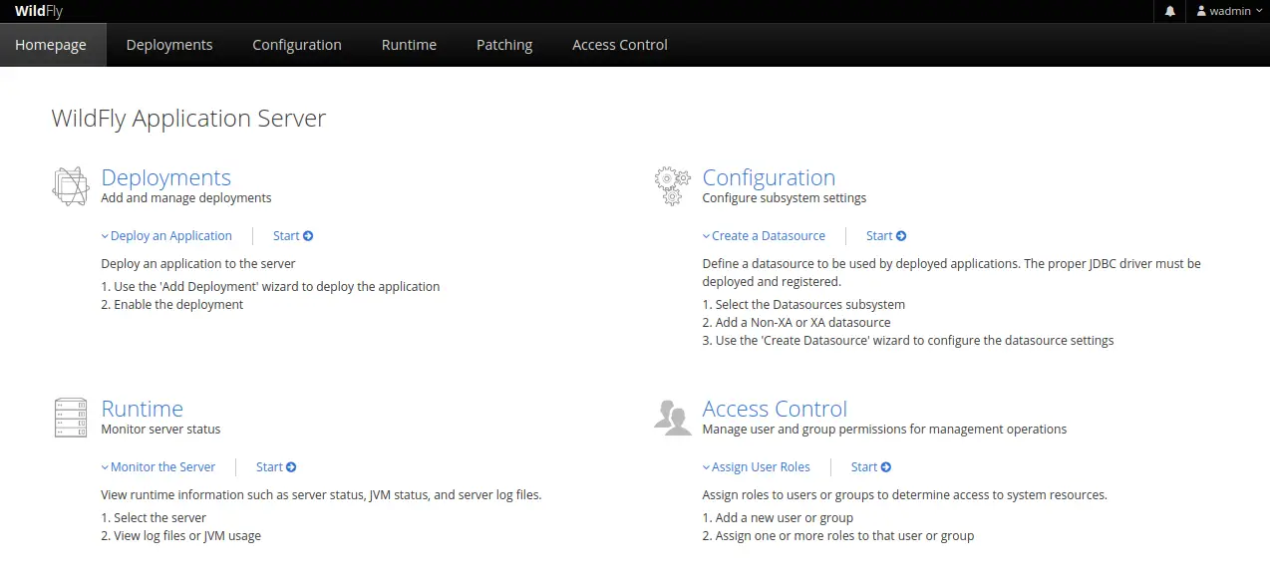The height and width of the screenshot is (582, 1270).
Task: Start the Assign User Roles task
Action: [871, 467]
